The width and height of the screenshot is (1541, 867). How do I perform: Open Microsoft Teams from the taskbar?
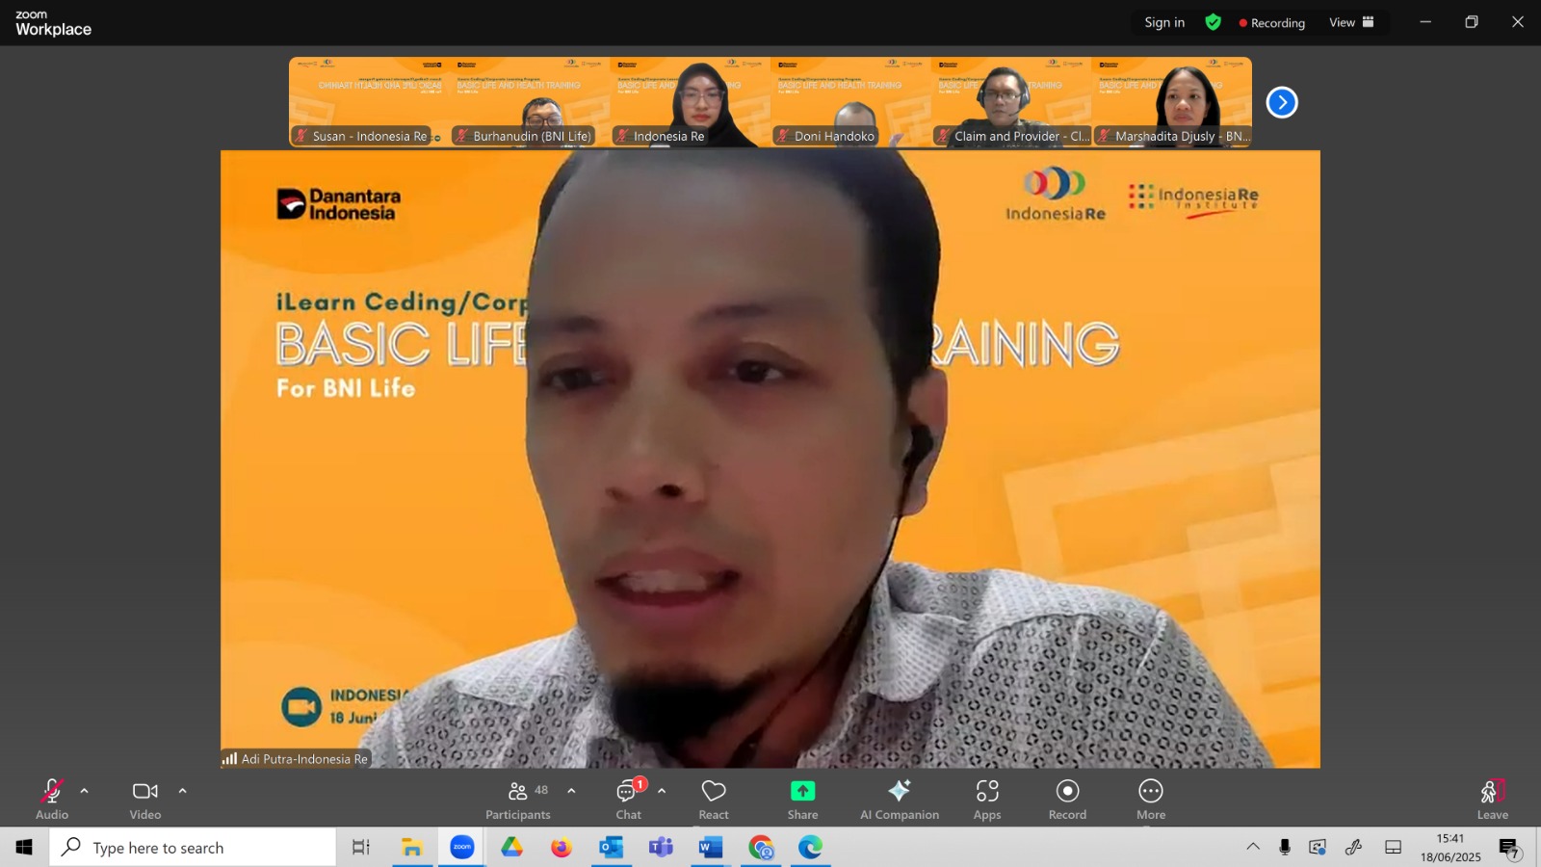coord(661,848)
